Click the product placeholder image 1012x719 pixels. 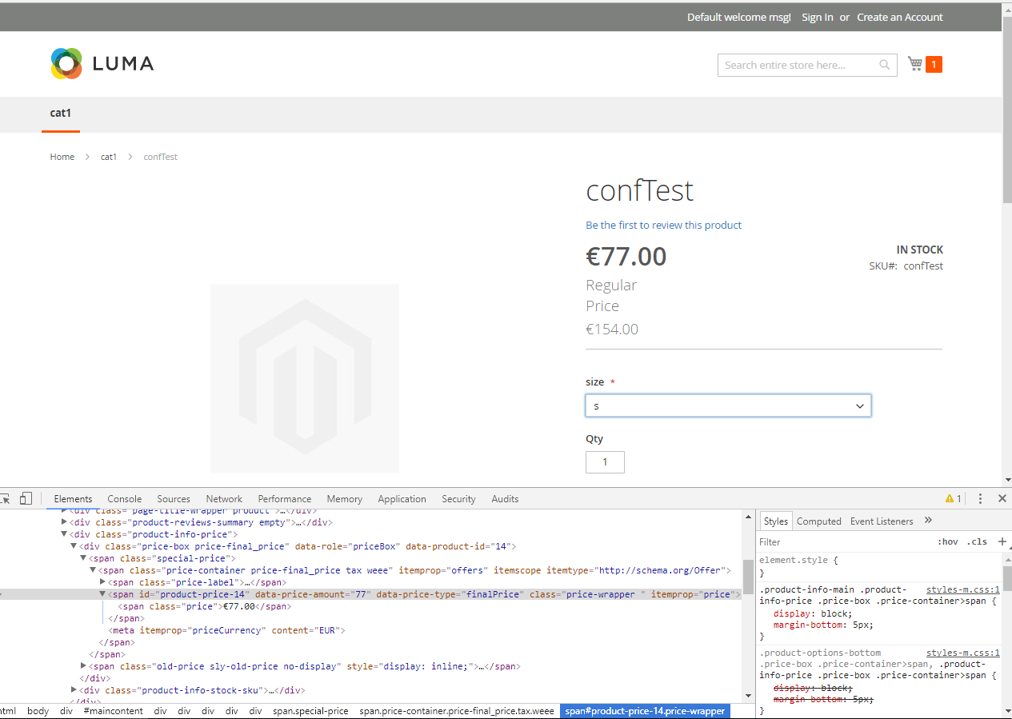(304, 378)
